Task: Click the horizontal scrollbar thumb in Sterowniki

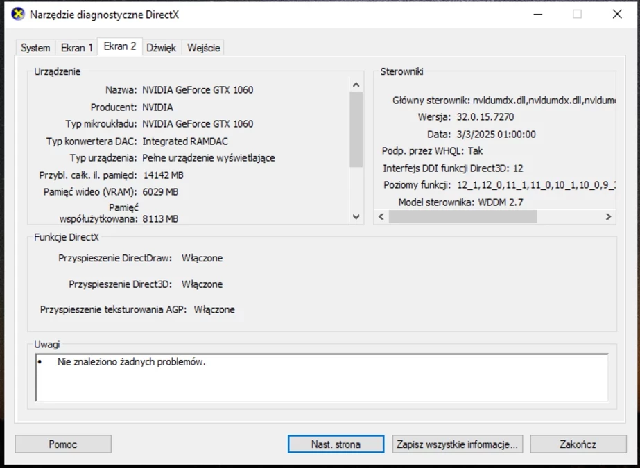Action: click(x=462, y=217)
